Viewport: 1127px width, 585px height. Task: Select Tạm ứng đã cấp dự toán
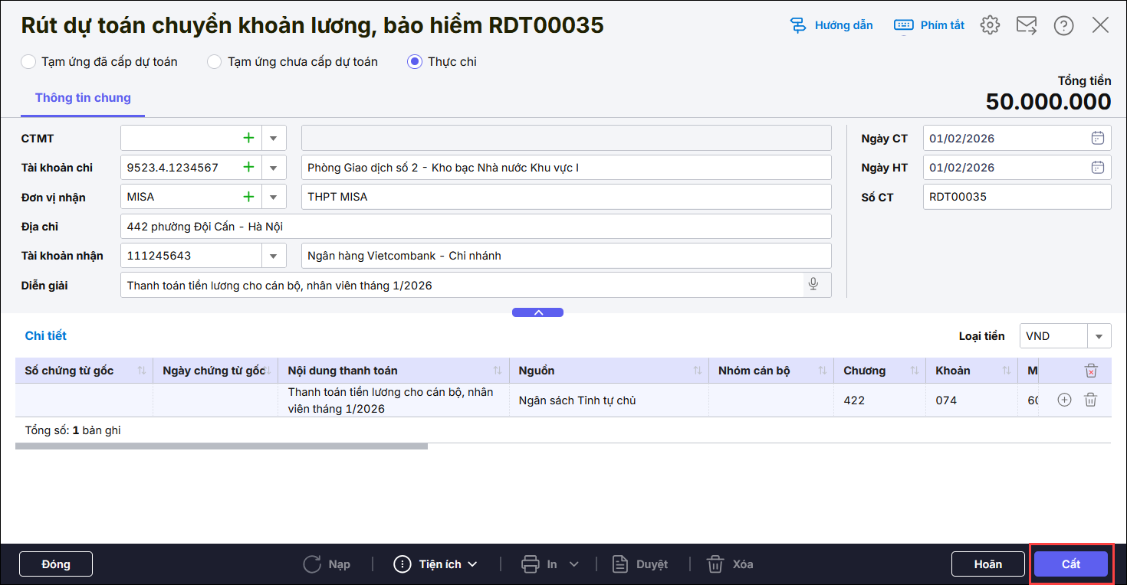click(x=28, y=62)
